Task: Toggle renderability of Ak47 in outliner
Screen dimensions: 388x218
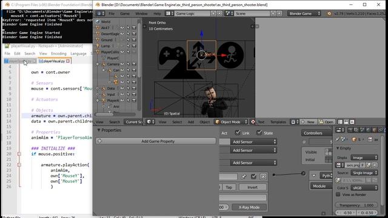Action: pos(134,28)
